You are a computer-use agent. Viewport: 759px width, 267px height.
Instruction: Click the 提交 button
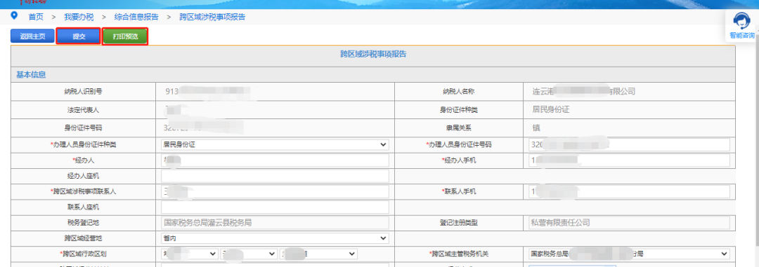click(x=79, y=36)
